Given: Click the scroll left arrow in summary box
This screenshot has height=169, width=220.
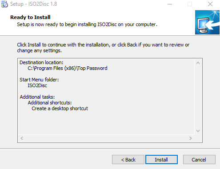Looking at the screenshot, I should 22,138.
